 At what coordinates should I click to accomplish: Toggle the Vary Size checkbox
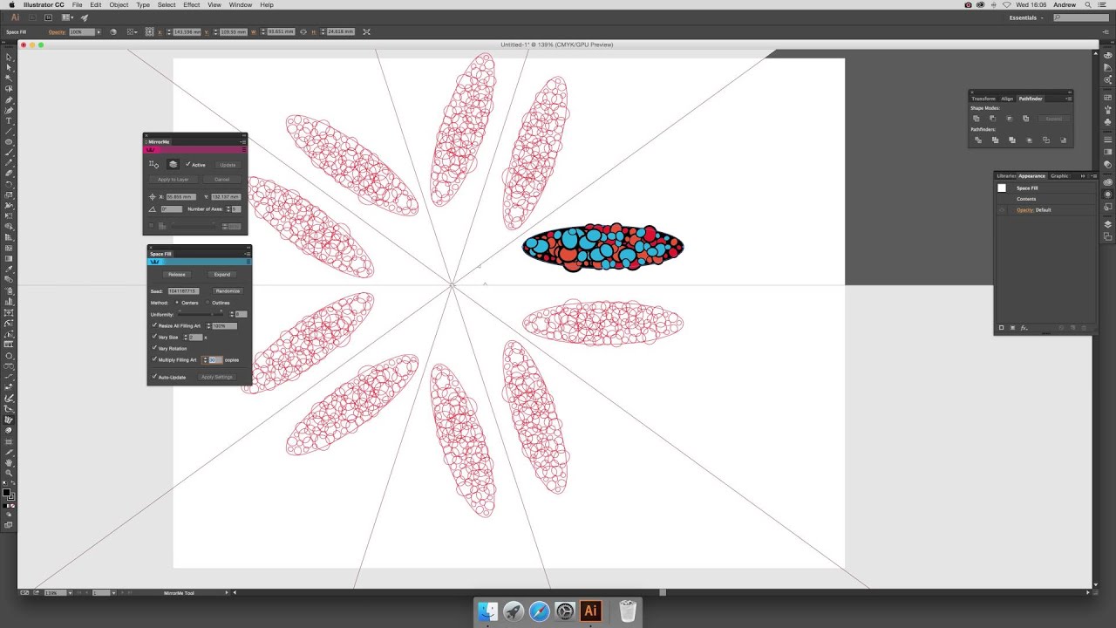[154, 337]
